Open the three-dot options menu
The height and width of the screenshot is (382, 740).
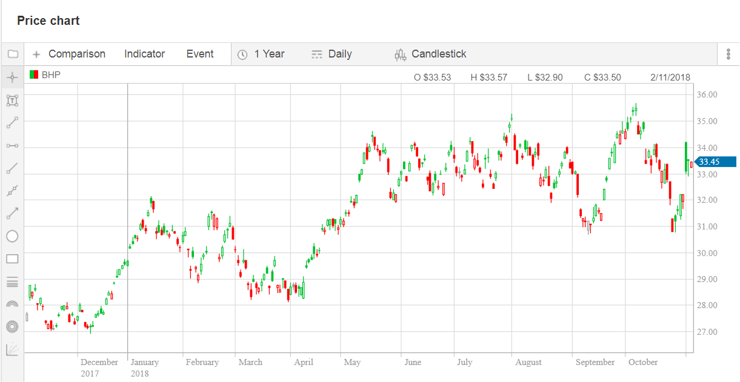[x=728, y=54]
